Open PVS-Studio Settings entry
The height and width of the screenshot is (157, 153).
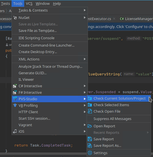click(119, 153)
